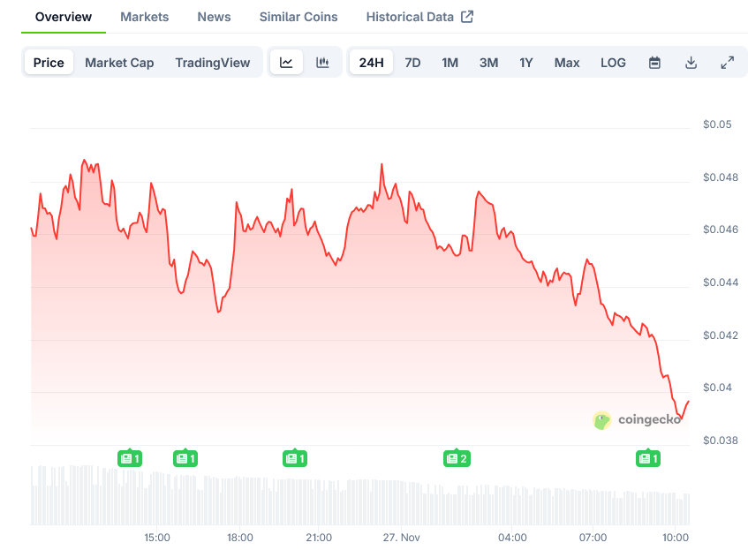
Task: Click the $0.05 axis label
Action: pos(717,124)
